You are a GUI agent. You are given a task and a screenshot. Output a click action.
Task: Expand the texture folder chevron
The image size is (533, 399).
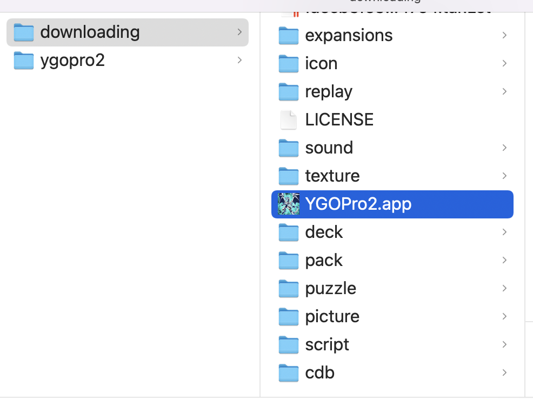[504, 176]
